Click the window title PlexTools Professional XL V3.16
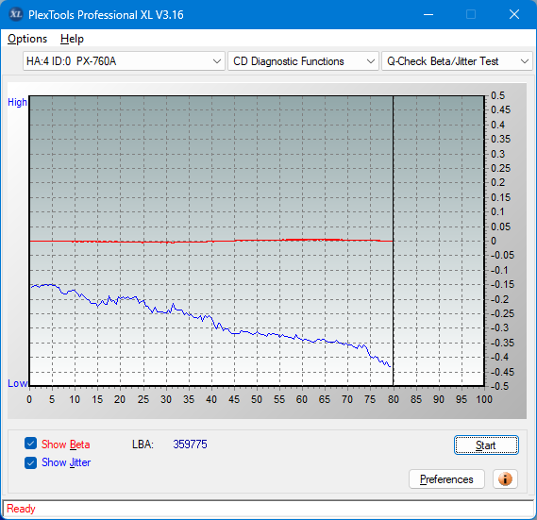Viewport: 537px width, 520px height. pos(106,15)
